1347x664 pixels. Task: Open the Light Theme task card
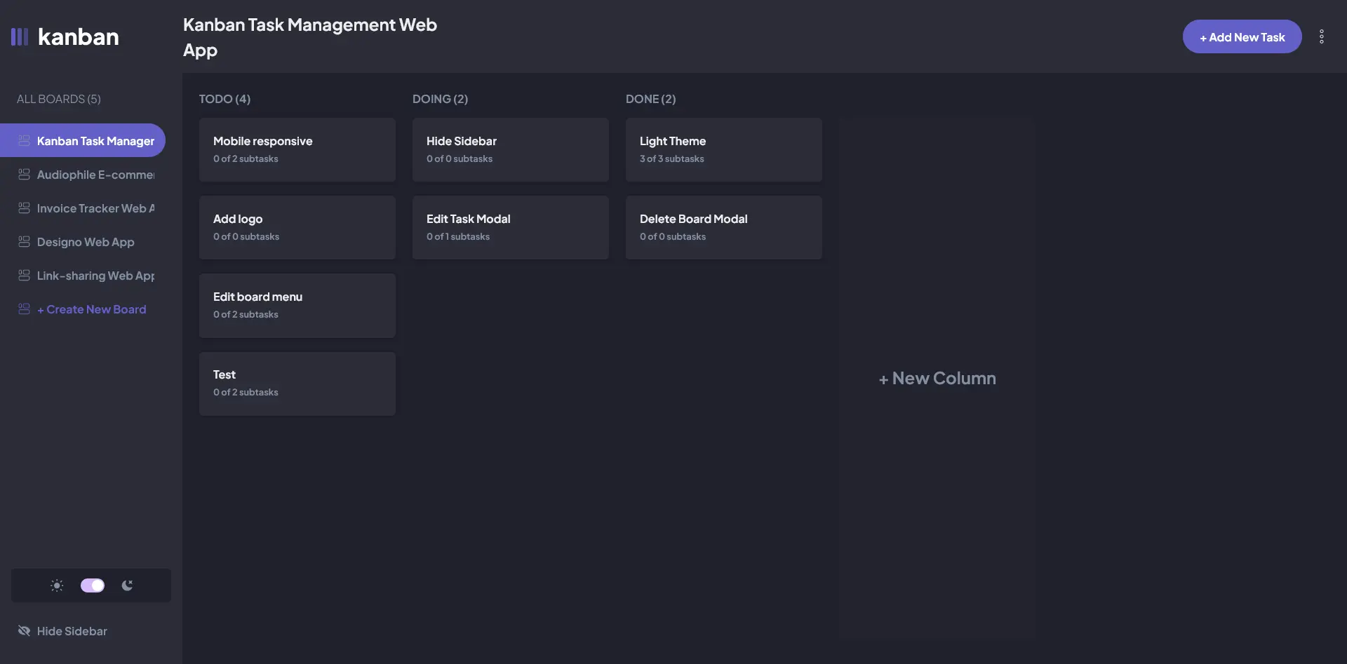click(723, 149)
